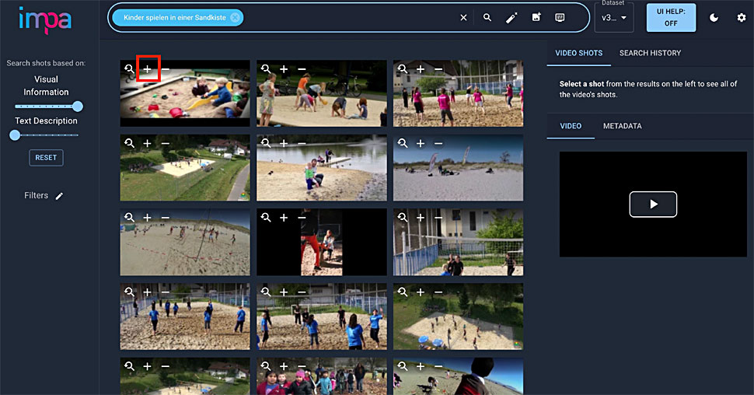The image size is (754, 395).
Task: Click the RESET button
Action: coord(46,158)
